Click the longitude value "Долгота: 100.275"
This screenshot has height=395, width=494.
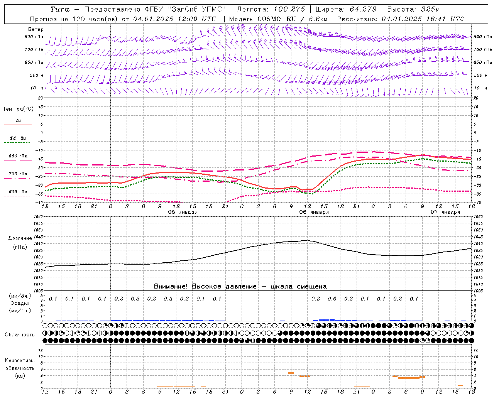[x=271, y=9]
